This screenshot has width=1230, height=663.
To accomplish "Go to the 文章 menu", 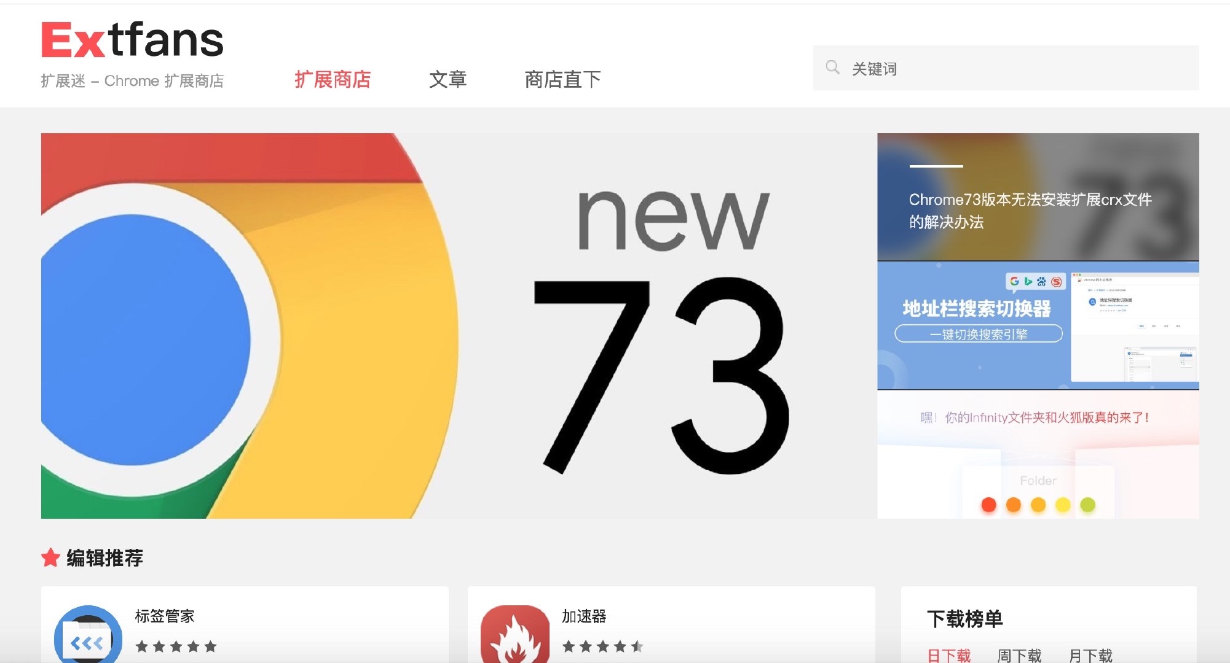I will click(447, 79).
